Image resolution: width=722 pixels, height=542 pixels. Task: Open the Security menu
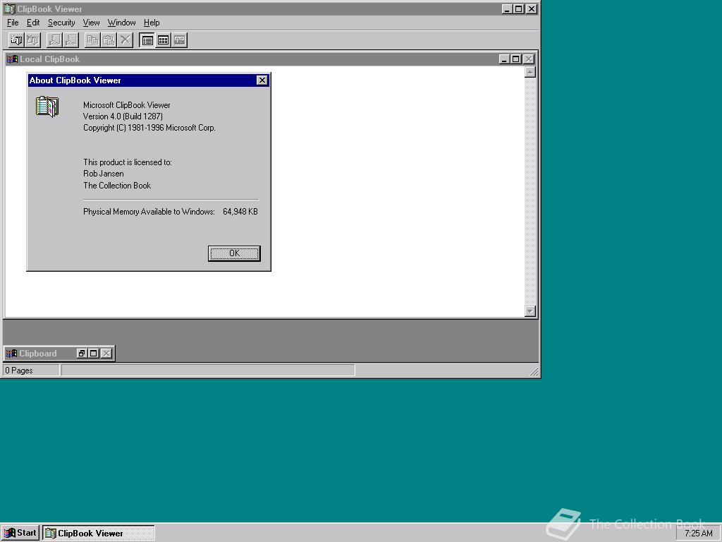tap(61, 23)
